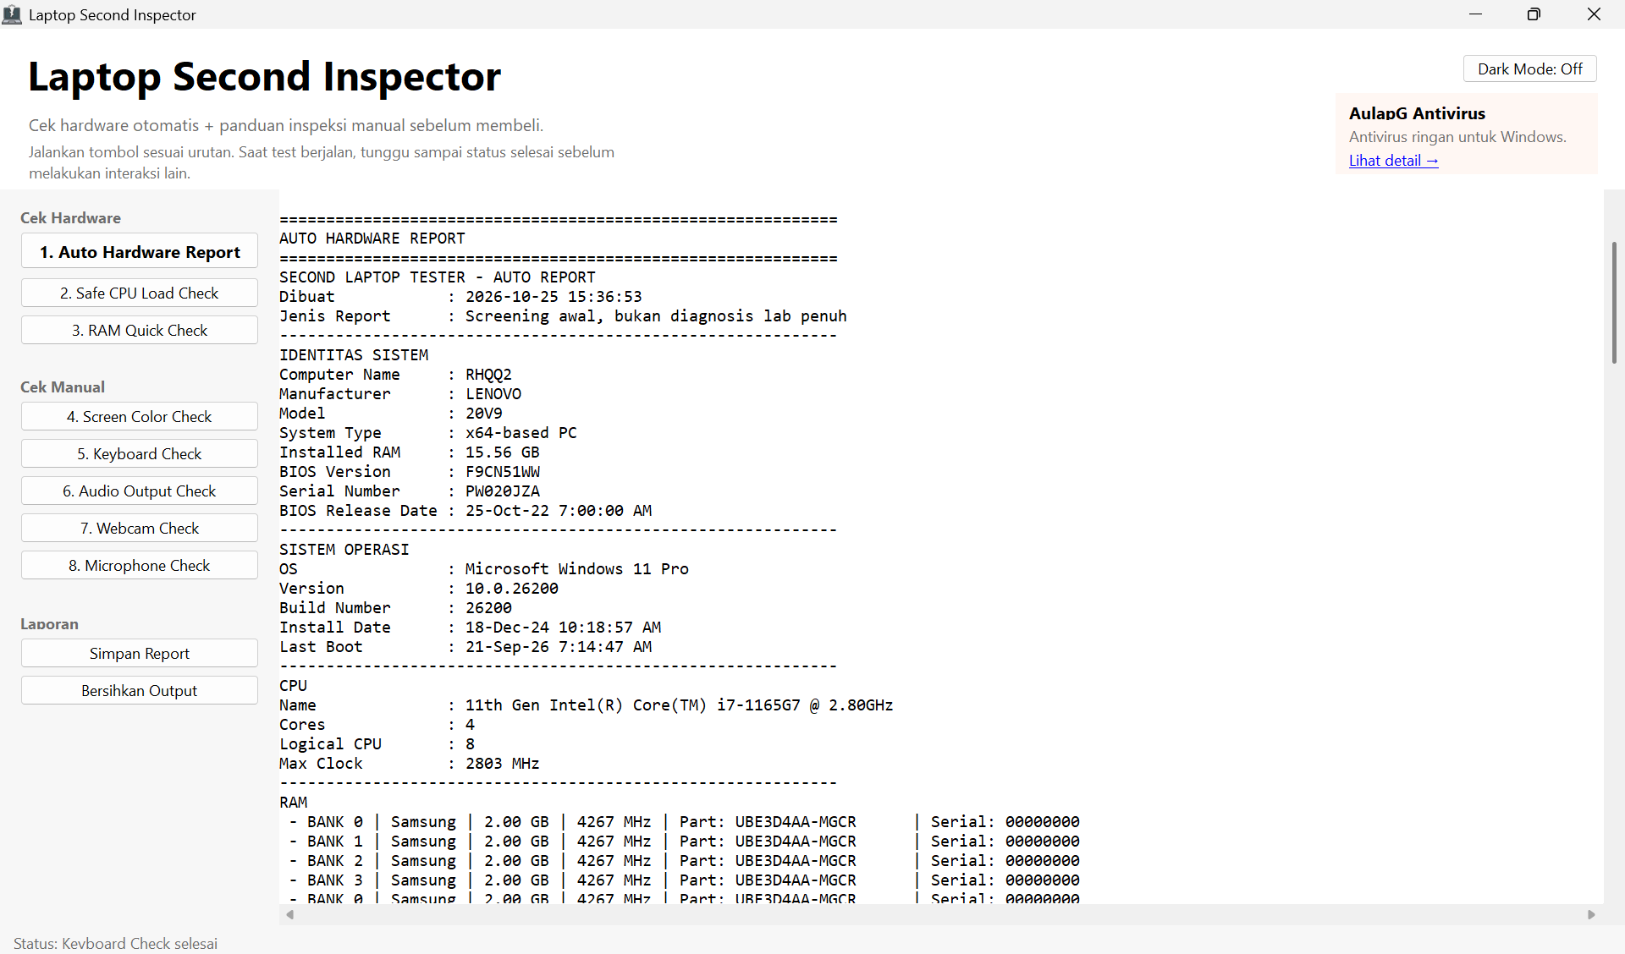Open the Screen Color Check
The image size is (1625, 954).
coord(140,417)
